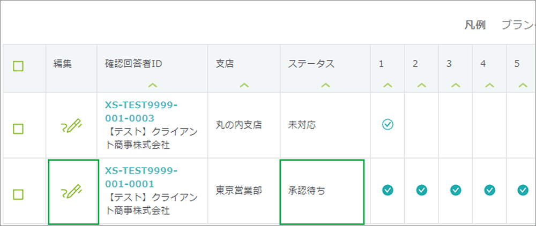Screen dimensions: 536x226
Task: Sort by 確認回答者ID column arrow
Action: [152, 85]
